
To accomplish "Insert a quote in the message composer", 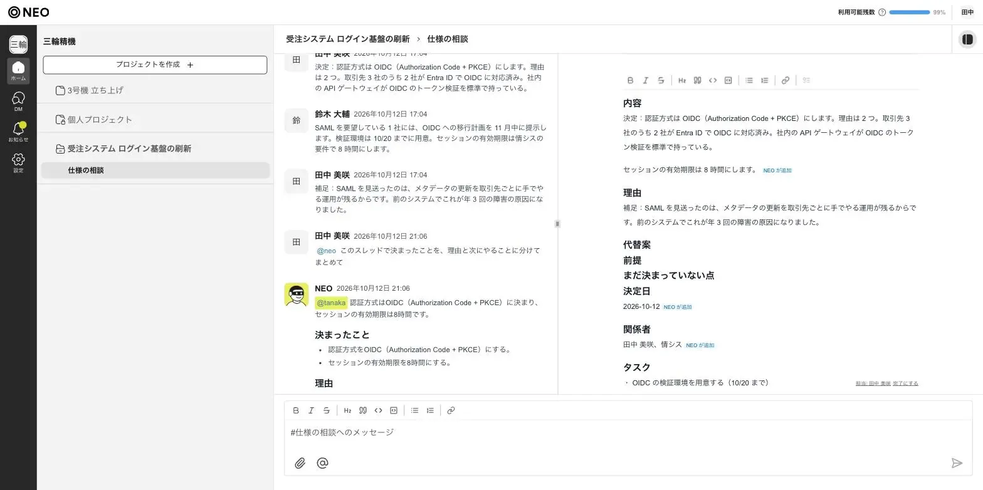I will (x=362, y=410).
